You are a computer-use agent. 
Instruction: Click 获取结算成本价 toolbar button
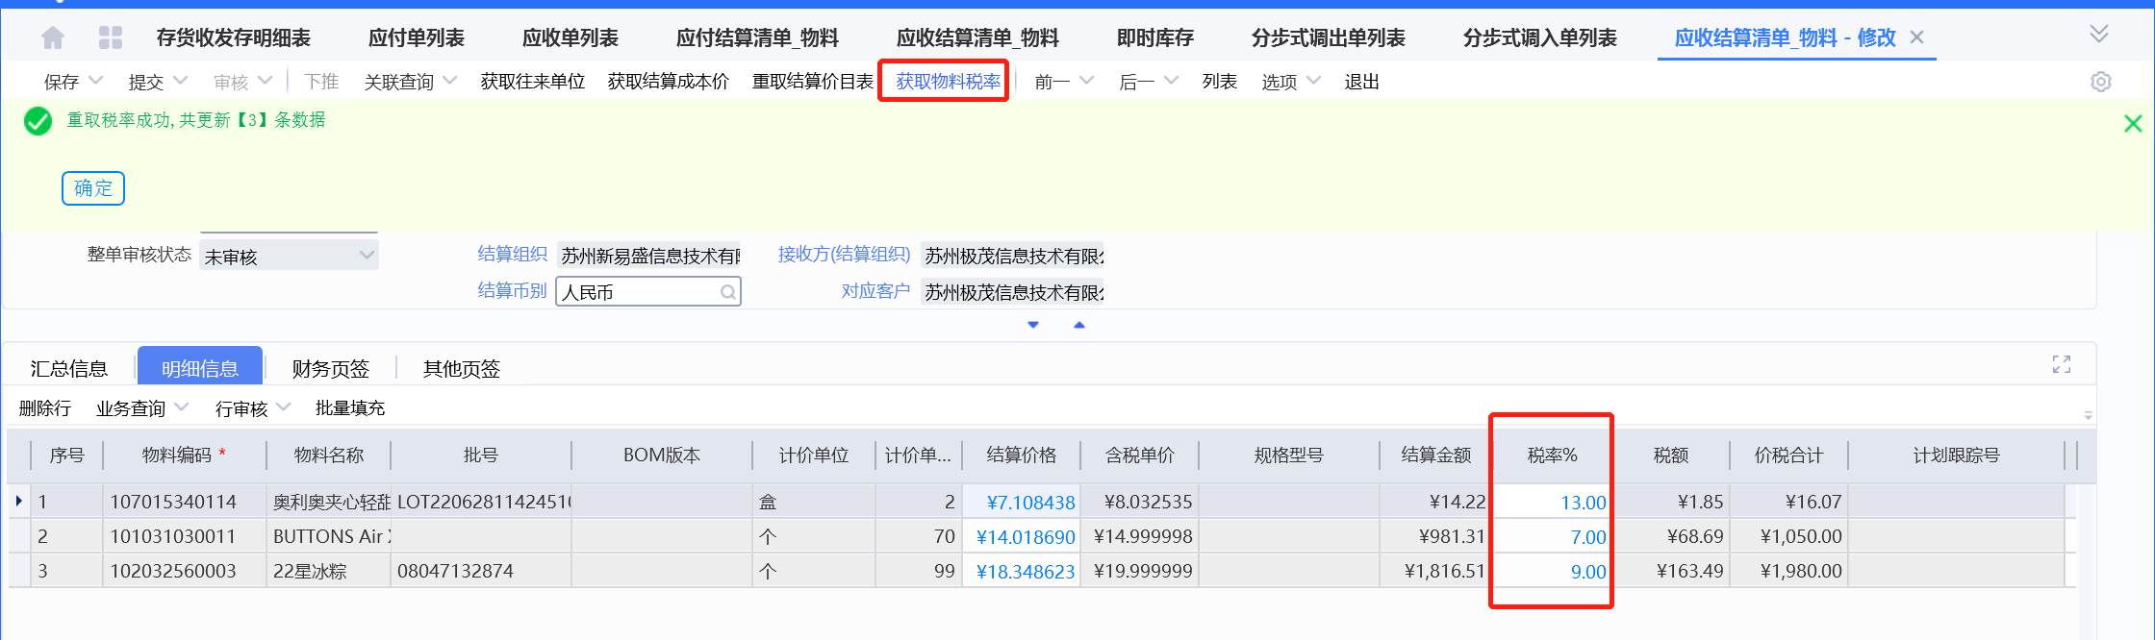click(x=669, y=82)
